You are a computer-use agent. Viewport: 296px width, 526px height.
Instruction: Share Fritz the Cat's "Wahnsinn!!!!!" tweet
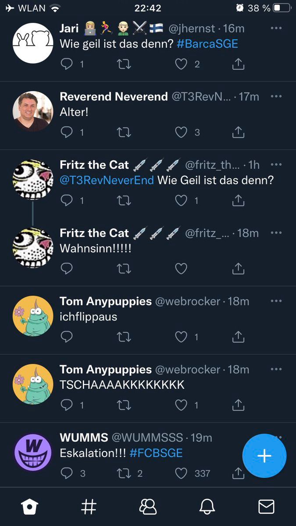point(238,268)
